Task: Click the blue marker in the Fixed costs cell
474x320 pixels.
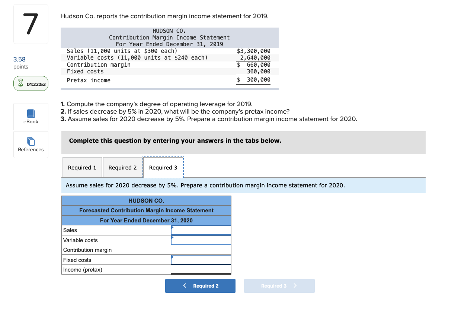Action: [x=172, y=257]
